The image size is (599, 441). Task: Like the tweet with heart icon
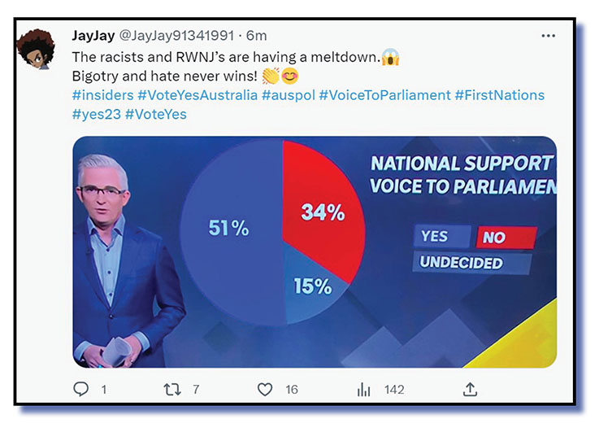pos(265,390)
